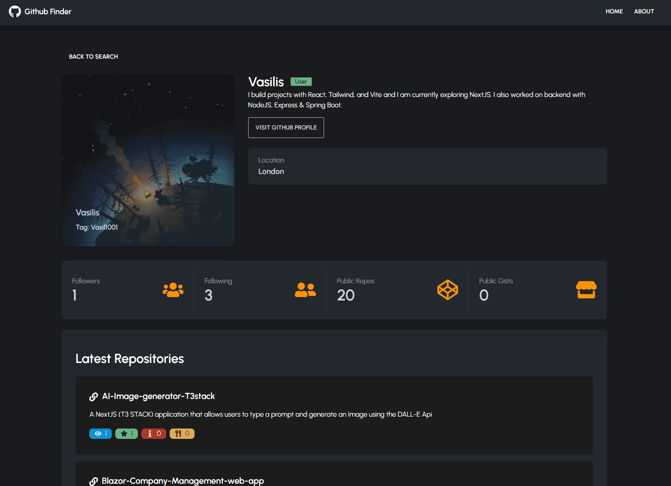The width and height of the screenshot is (671, 486).
Task: Open the AI-Image-generator-T3stack repository
Action: pos(158,396)
